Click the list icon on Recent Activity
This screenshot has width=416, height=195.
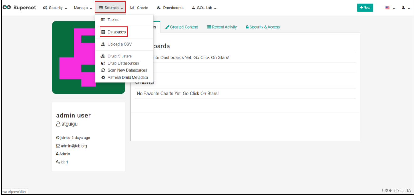(209, 27)
